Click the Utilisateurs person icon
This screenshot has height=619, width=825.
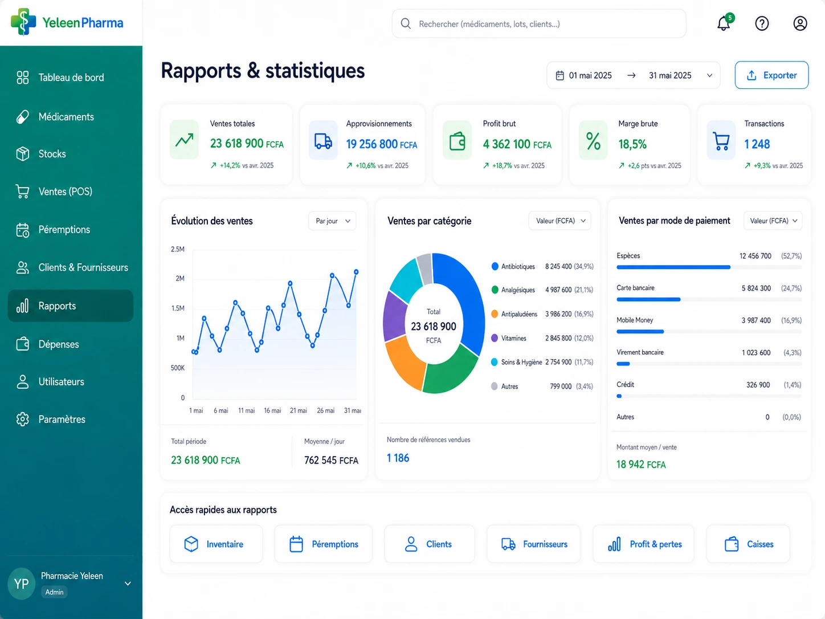coord(23,382)
